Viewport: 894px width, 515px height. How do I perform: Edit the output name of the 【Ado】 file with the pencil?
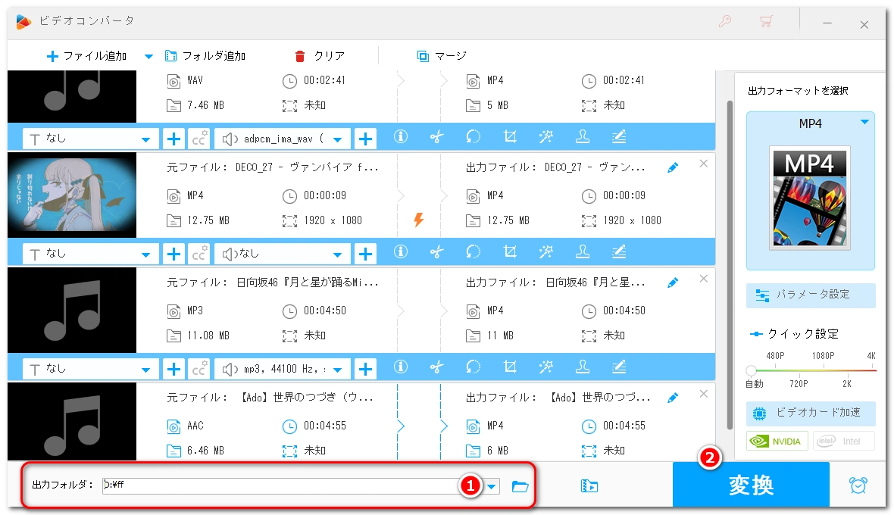click(673, 398)
